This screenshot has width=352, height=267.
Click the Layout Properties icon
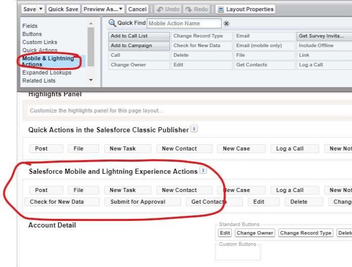(x=221, y=10)
